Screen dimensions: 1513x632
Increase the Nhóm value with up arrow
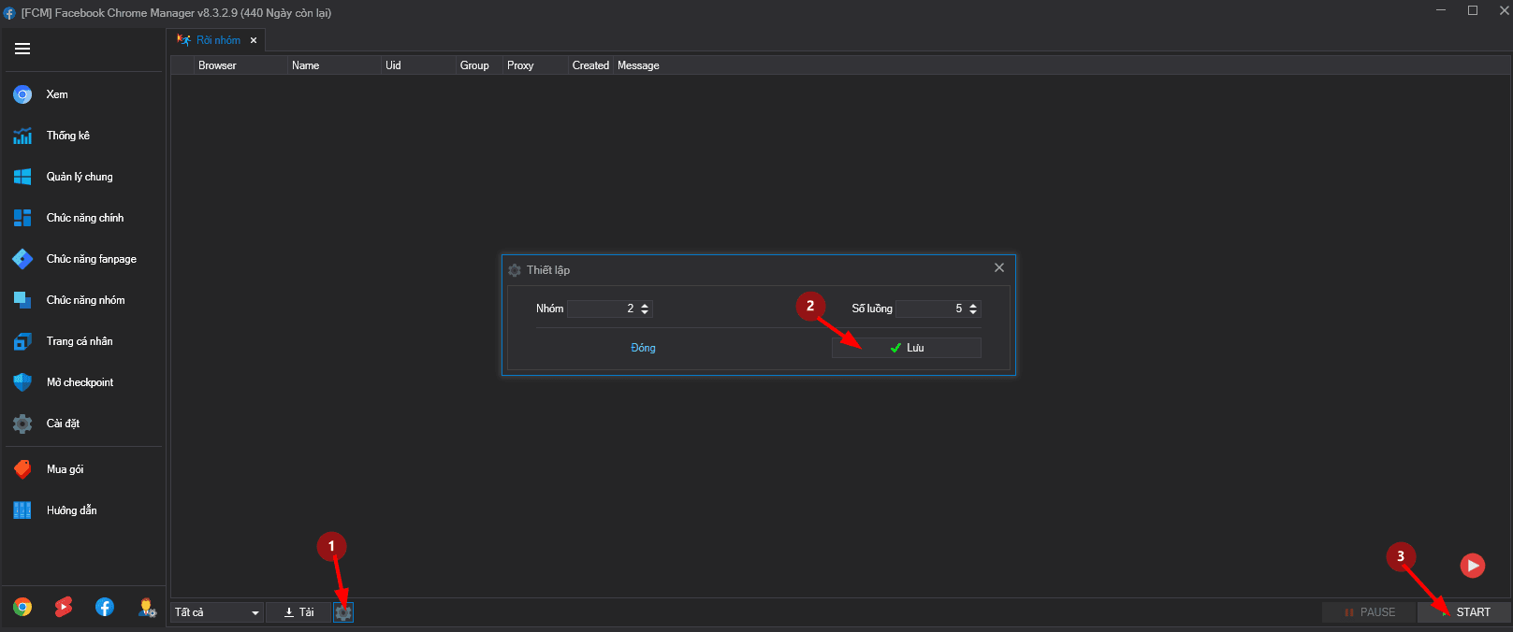point(645,305)
